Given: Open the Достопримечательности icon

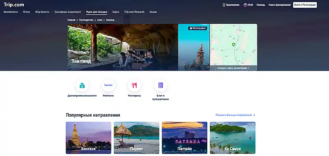Looking at the screenshot, I should pos(82,85).
